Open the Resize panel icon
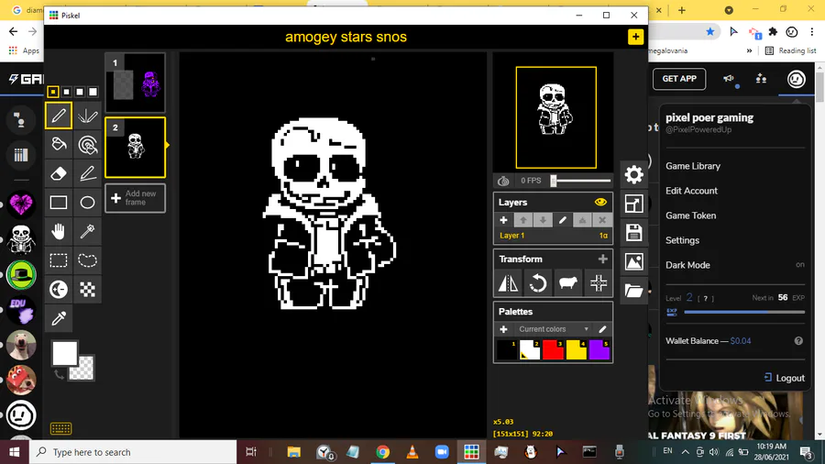This screenshot has width=825, height=464. click(633, 204)
